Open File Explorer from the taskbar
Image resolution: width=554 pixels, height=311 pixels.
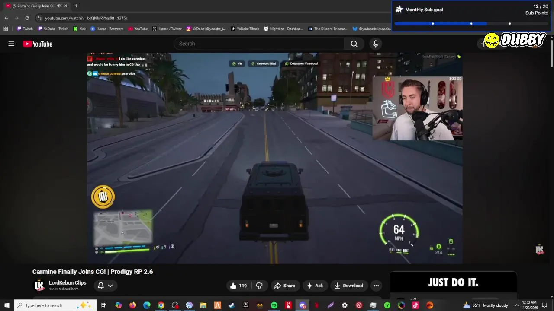click(203, 305)
